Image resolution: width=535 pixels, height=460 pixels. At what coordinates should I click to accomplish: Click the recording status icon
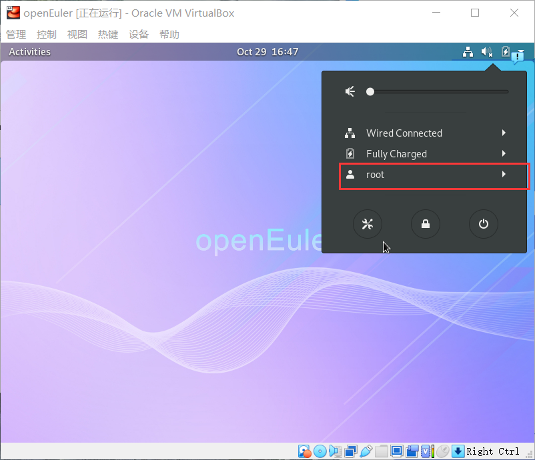412,451
